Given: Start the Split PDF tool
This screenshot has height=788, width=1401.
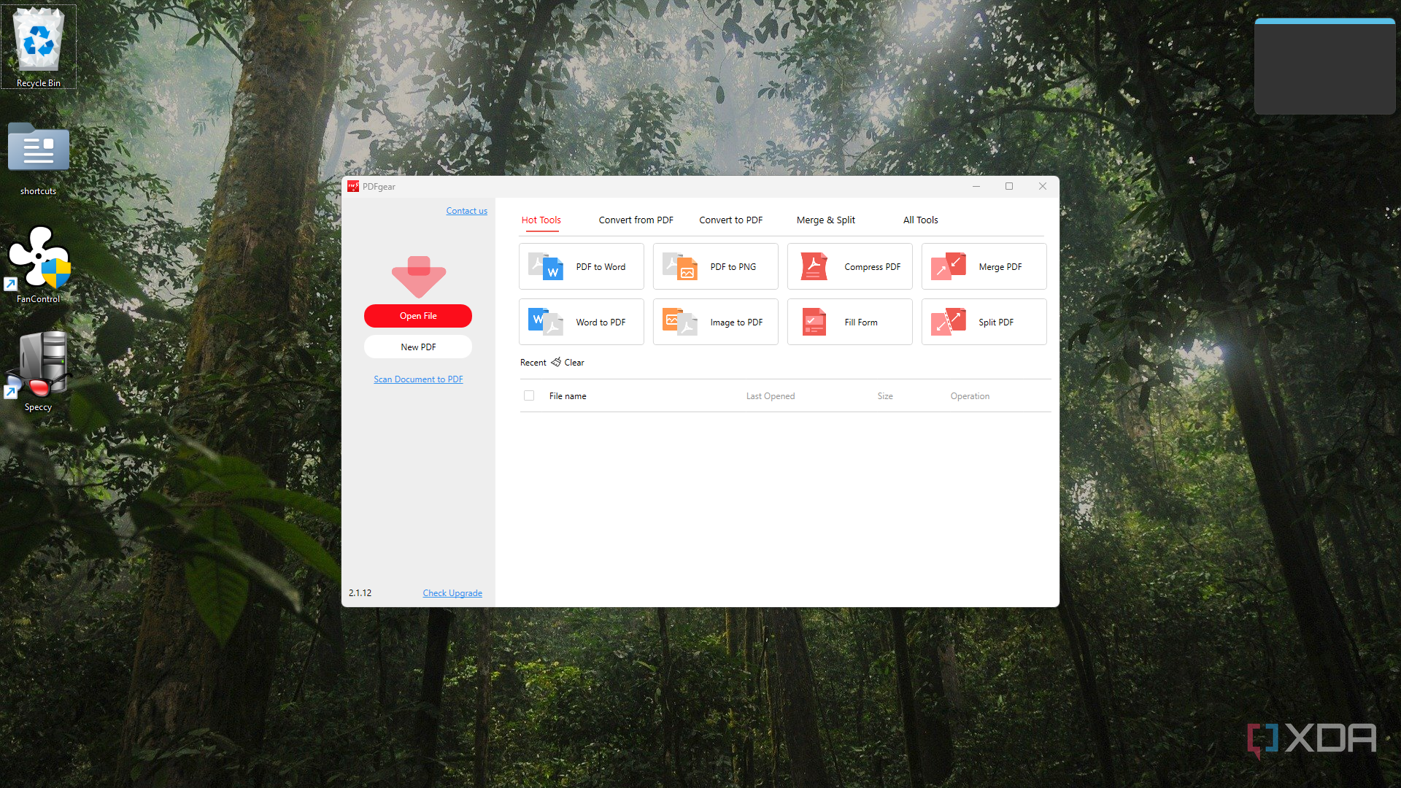Looking at the screenshot, I should tap(984, 322).
